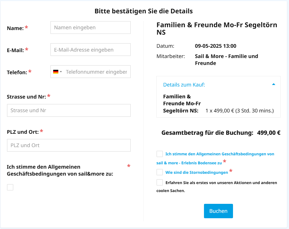Click the Buchen button
289x229 pixels.
tap(218, 211)
